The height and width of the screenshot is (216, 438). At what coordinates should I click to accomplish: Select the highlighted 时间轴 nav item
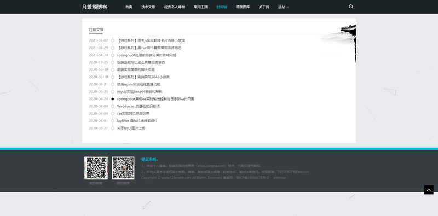tap(222, 7)
